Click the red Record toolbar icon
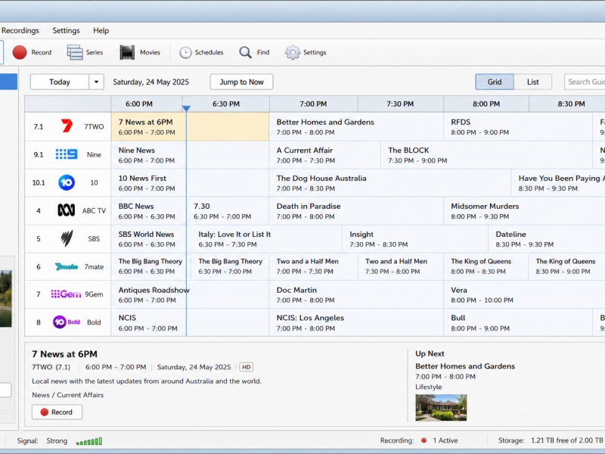This screenshot has width=605, height=454. coord(20,52)
